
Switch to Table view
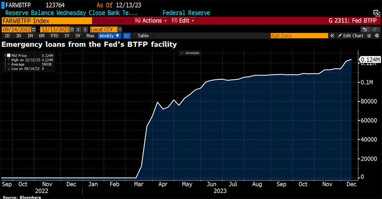pyautogui.click(x=143, y=36)
